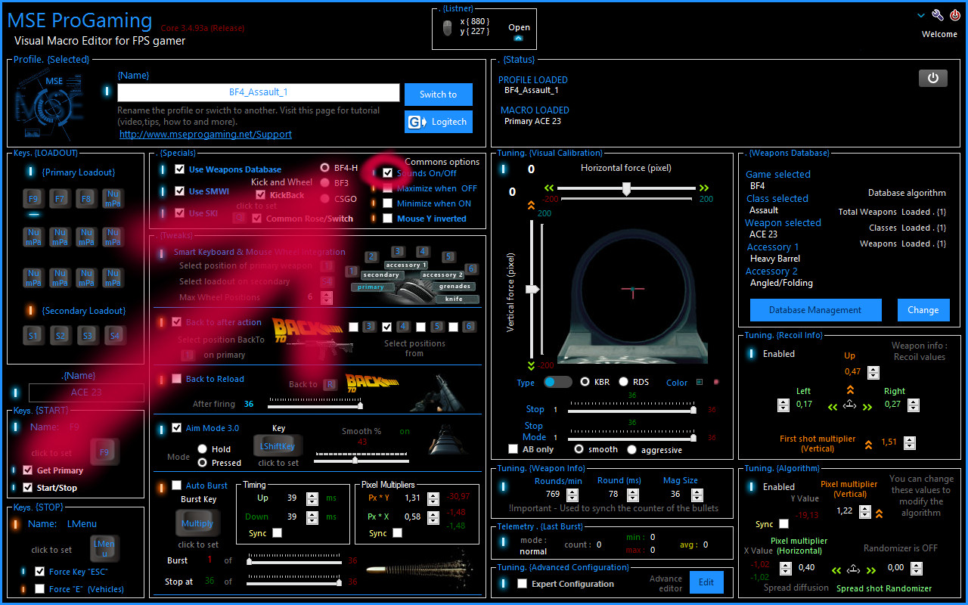
Task: Open Database Management
Action: click(815, 310)
